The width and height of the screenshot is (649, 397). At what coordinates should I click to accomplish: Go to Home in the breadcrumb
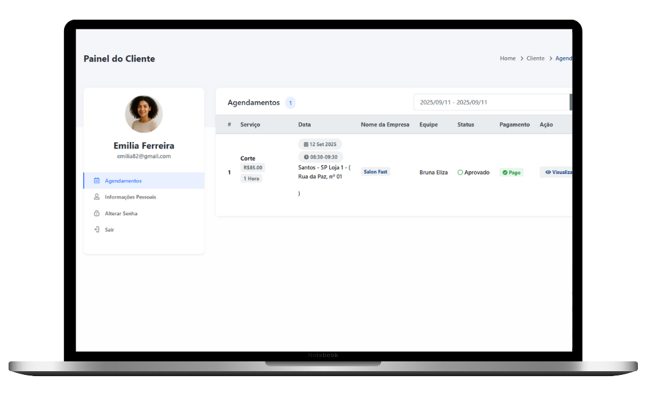point(507,58)
